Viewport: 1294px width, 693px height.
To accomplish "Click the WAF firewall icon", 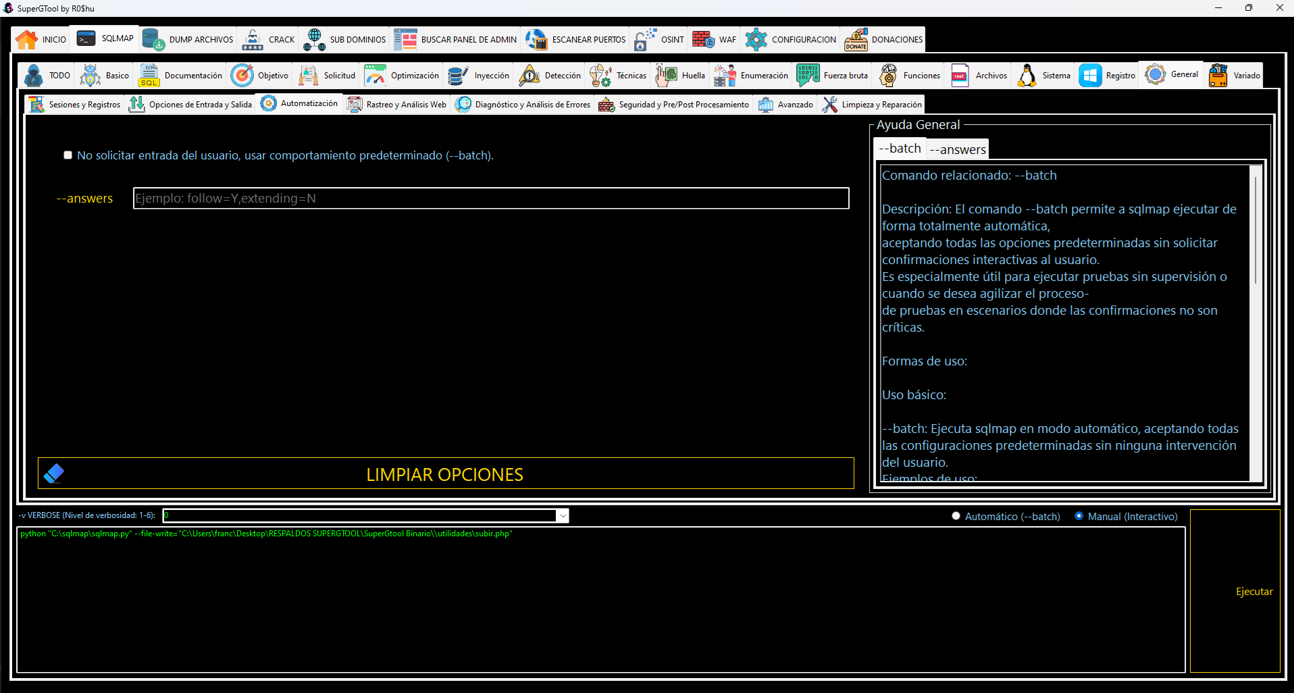I will (x=703, y=39).
